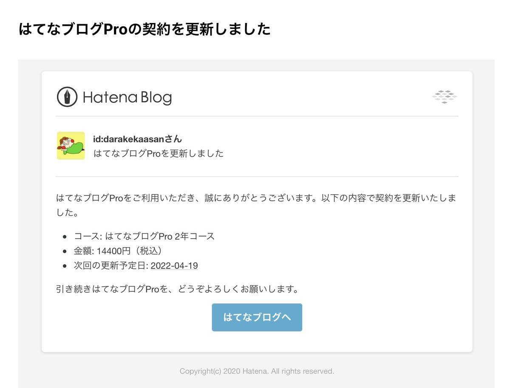Click the thank-you paragraph starting はてなブログProをご利用
The image size is (510, 388).
(x=256, y=205)
